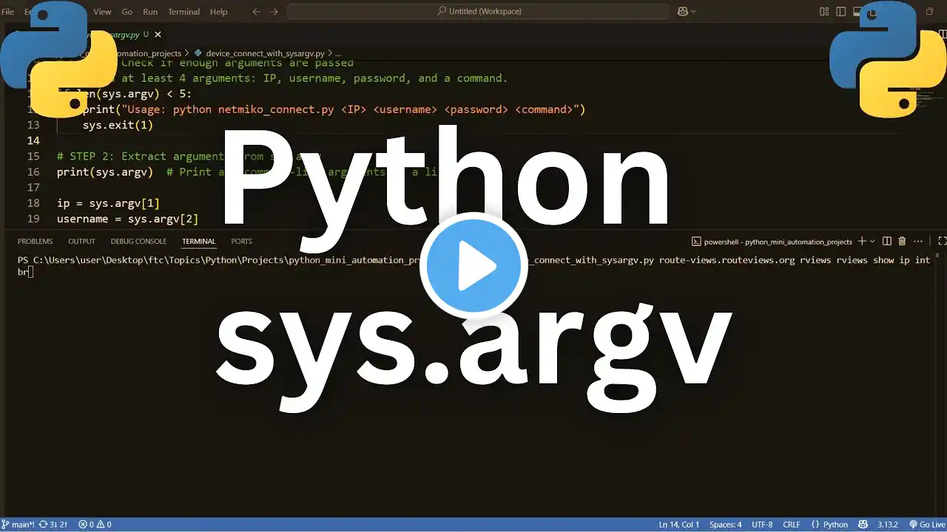Click the Python file icon in breadcrumb
This screenshot has height=532, width=947.
tap(198, 53)
